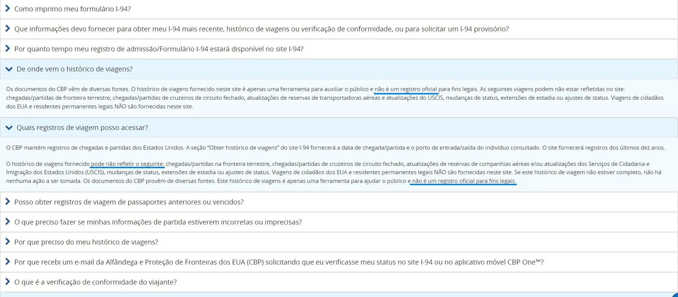
Task: Open the question about incorrect departure information
Action: pyautogui.click(x=158, y=222)
